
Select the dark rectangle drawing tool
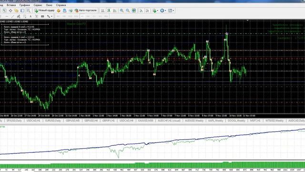pos(42,16)
